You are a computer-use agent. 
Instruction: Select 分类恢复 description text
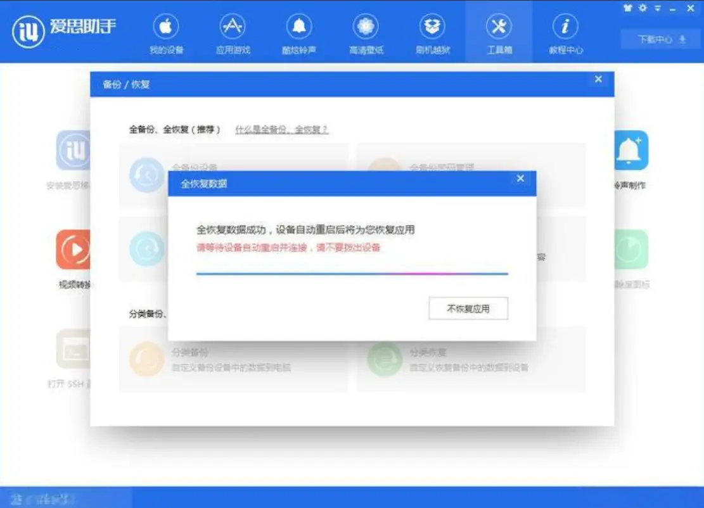(469, 367)
